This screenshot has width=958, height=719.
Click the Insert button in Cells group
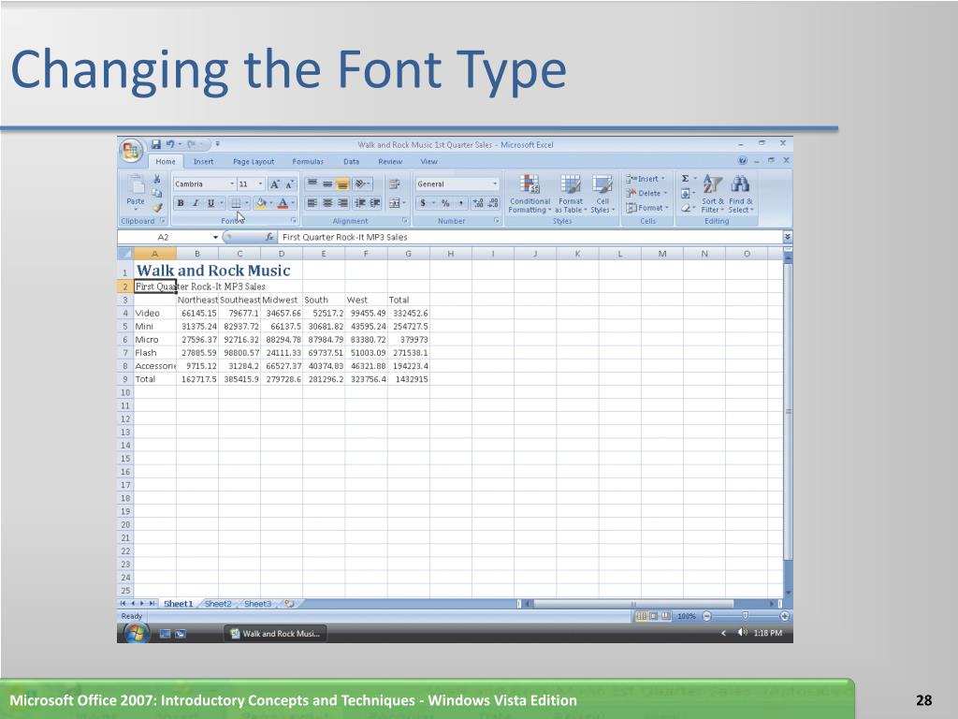pyautogui.click(x=646, y=179)
